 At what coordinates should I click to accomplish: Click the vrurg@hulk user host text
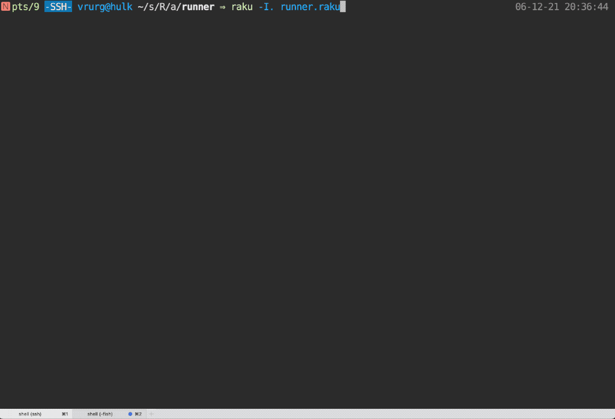coord(105,7)
